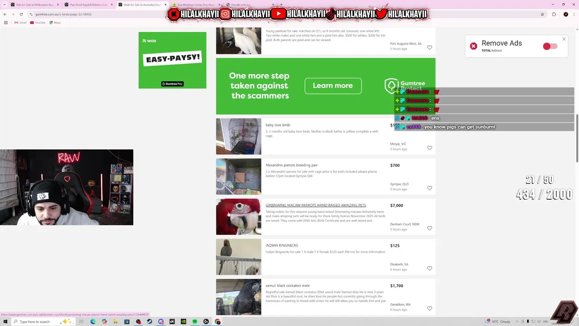Open the NVIDIA app from the taskbar

pyautogui.click(x=183, y=321)
